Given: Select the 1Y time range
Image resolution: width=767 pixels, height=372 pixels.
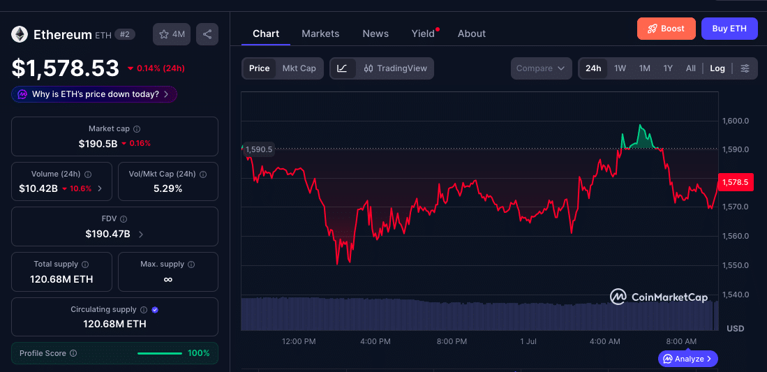Looking at the screenshot, I should pos(668,68).
